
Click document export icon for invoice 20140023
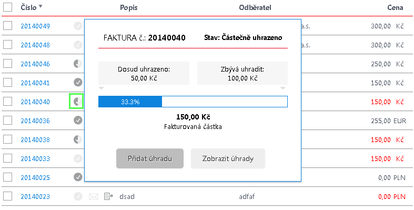(x=108, y=196)
